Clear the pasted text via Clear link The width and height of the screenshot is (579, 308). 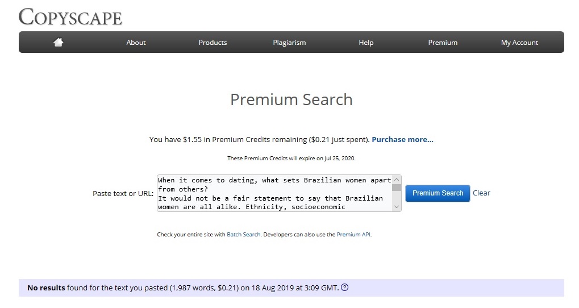(481, 193)
